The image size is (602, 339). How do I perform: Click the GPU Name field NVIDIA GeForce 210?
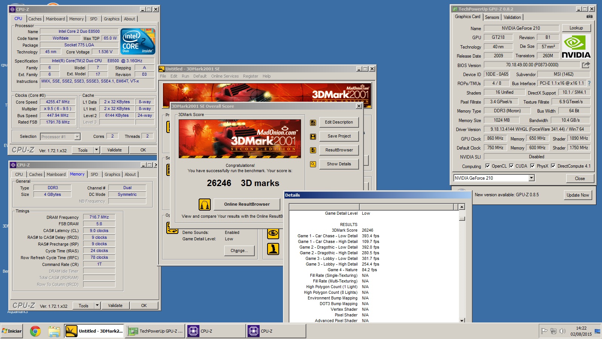(x=521, y=28)
